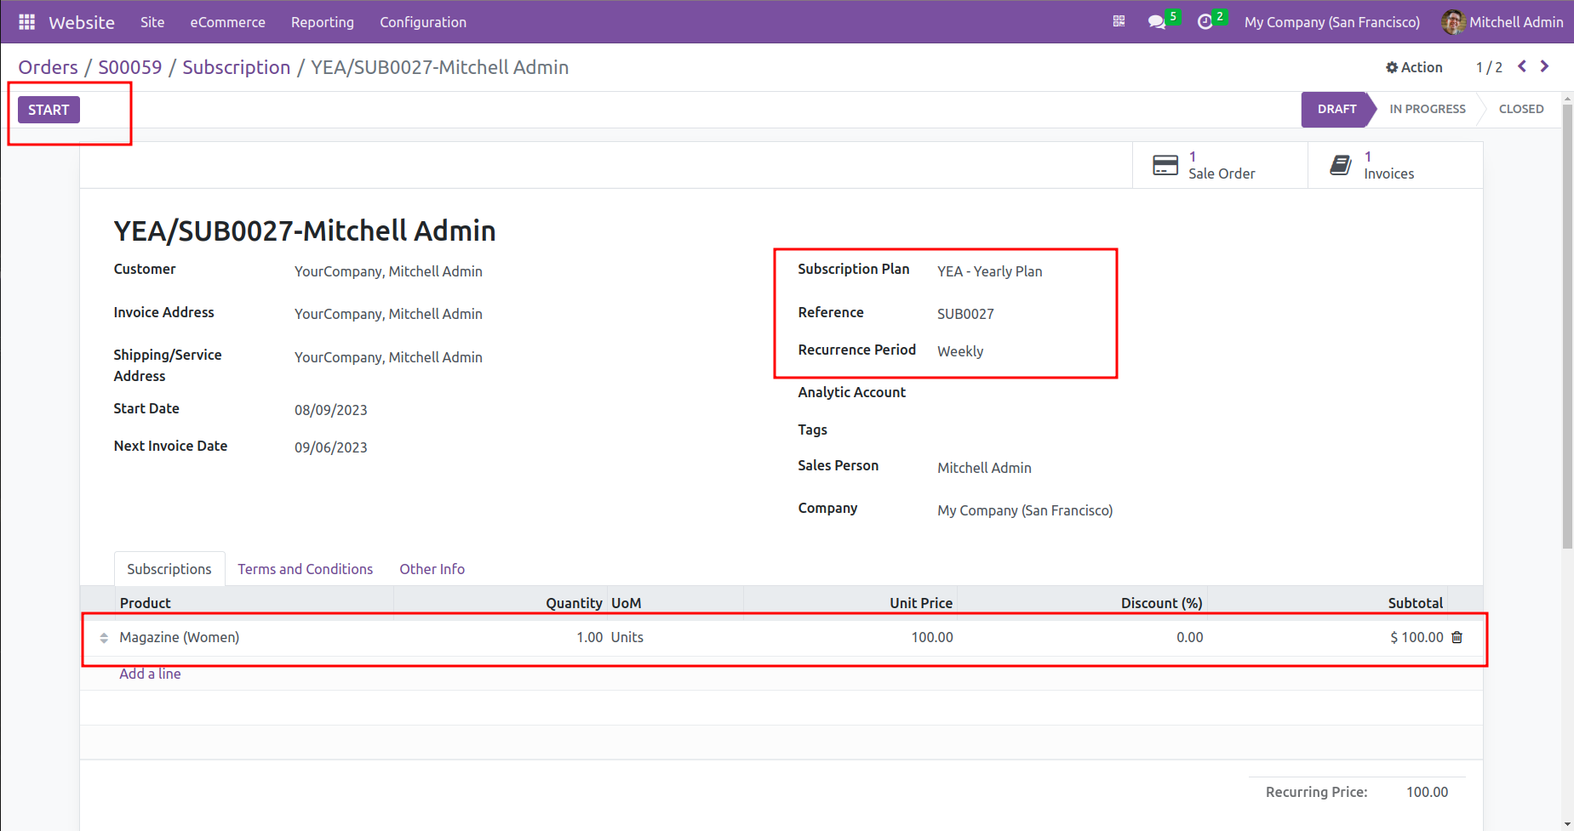Switch to the Other Info tab
This screenshot has width=1574, height=831.
[x=432, y=569]
